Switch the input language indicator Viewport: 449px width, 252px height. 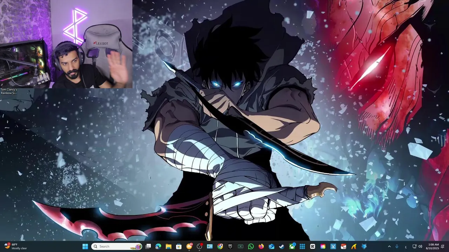click(406, 247)
